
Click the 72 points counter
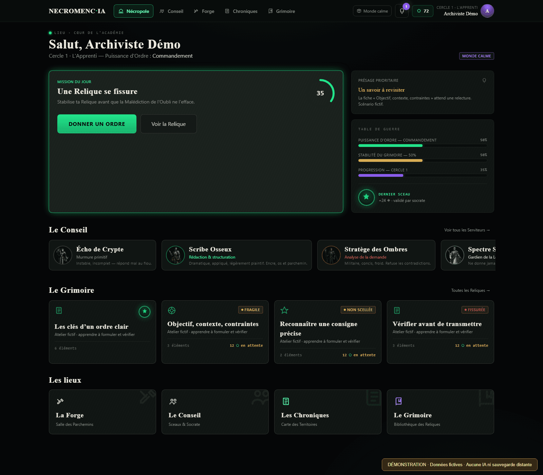coord(423,11)
